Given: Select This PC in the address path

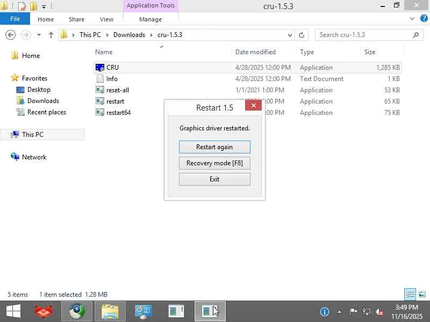Looking at the screenshot, I should tap(90, 35).
